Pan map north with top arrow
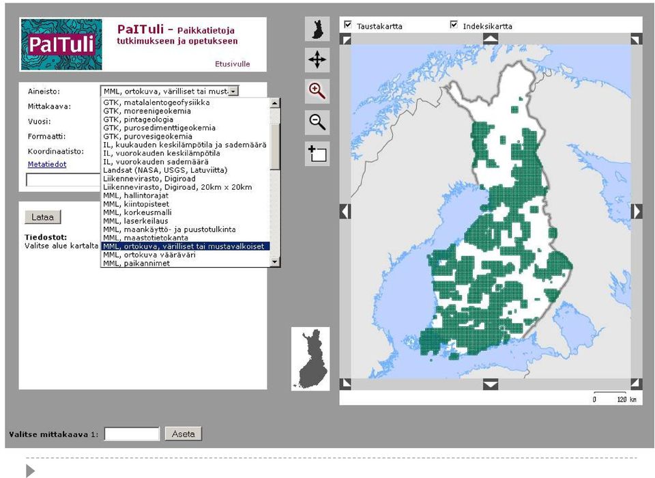The image size is (655, 478). point(491,39)
